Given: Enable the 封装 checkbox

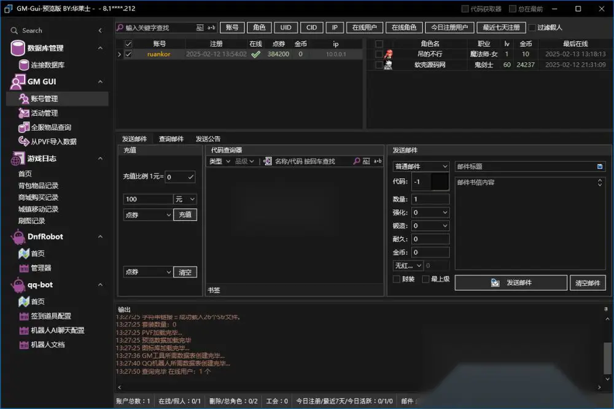Looking at the screenshot, I should tap(396, 279).
